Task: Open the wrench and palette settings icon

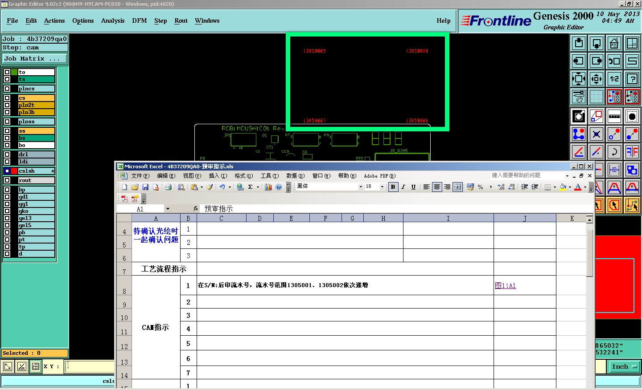Action: [579, 97]
